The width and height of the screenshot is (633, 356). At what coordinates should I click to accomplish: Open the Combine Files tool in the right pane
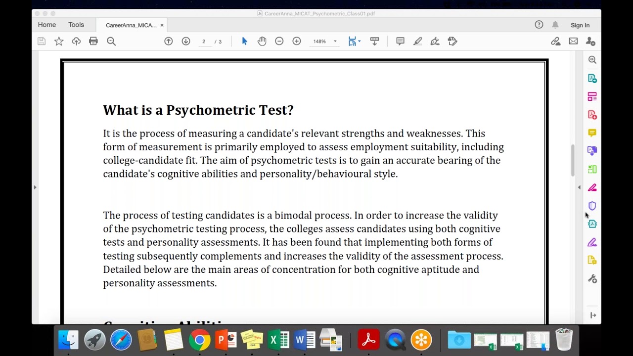(x=592, y=151)
